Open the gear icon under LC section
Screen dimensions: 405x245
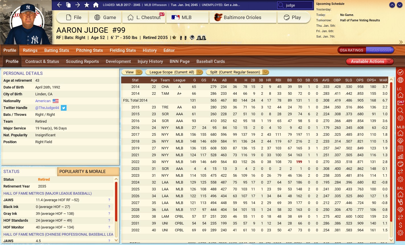(x=400, y=118)
